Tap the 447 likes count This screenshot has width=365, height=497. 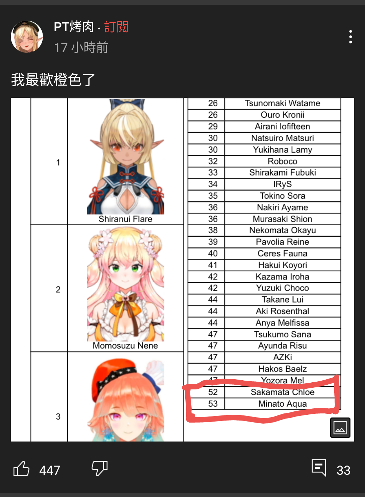(x=50, y=470)
